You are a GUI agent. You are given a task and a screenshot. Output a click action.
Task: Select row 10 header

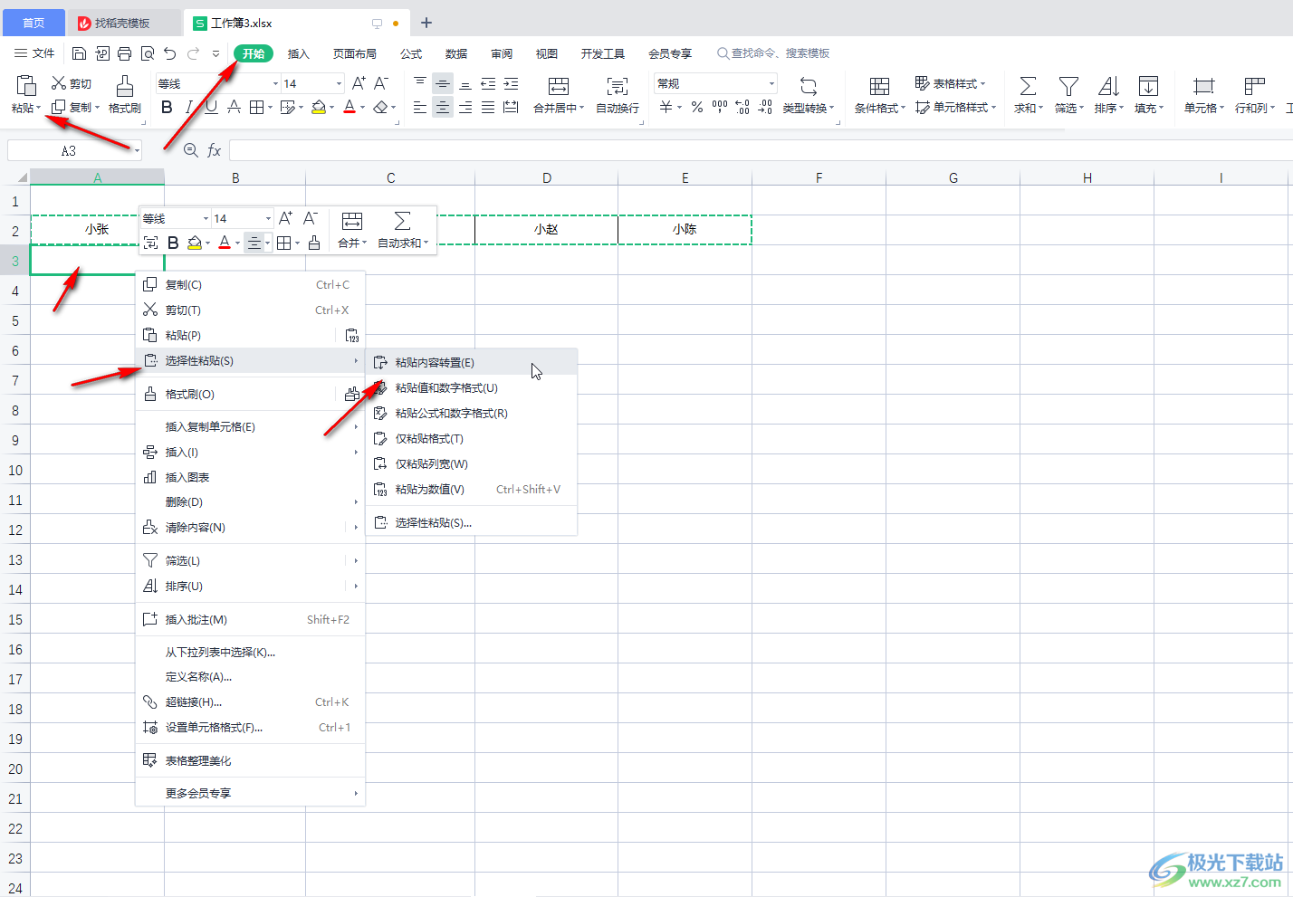pos(15,471)
